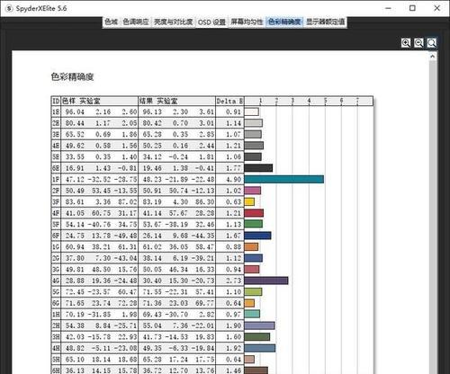Click the row ID cell 5F
The image size is (450, 374).
click(56, 224)
